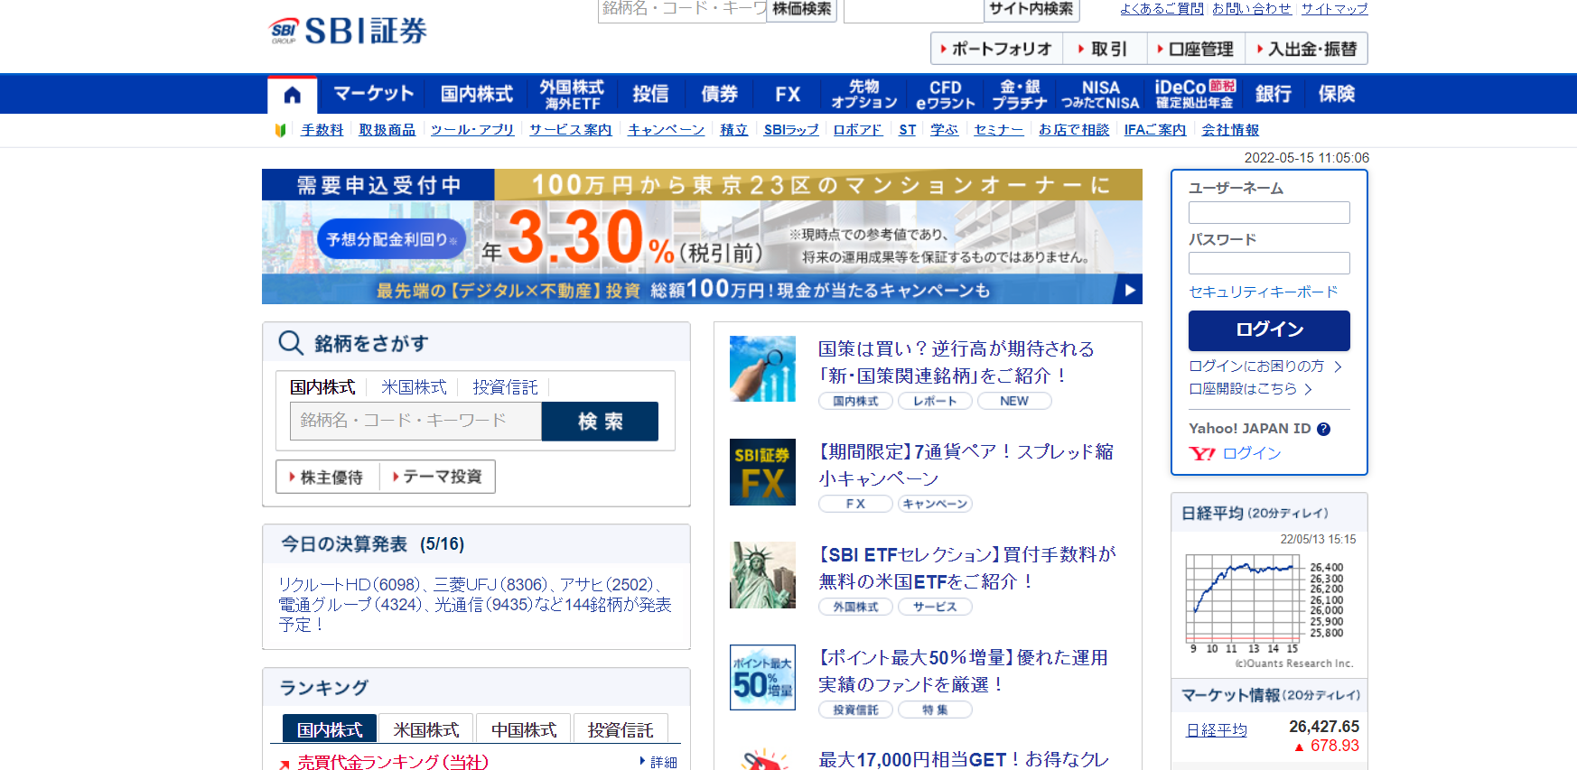The height and width of the screenshot is (770, 1577).
Task: Click the サイト内検索 button
Action: click(1031, 9)
